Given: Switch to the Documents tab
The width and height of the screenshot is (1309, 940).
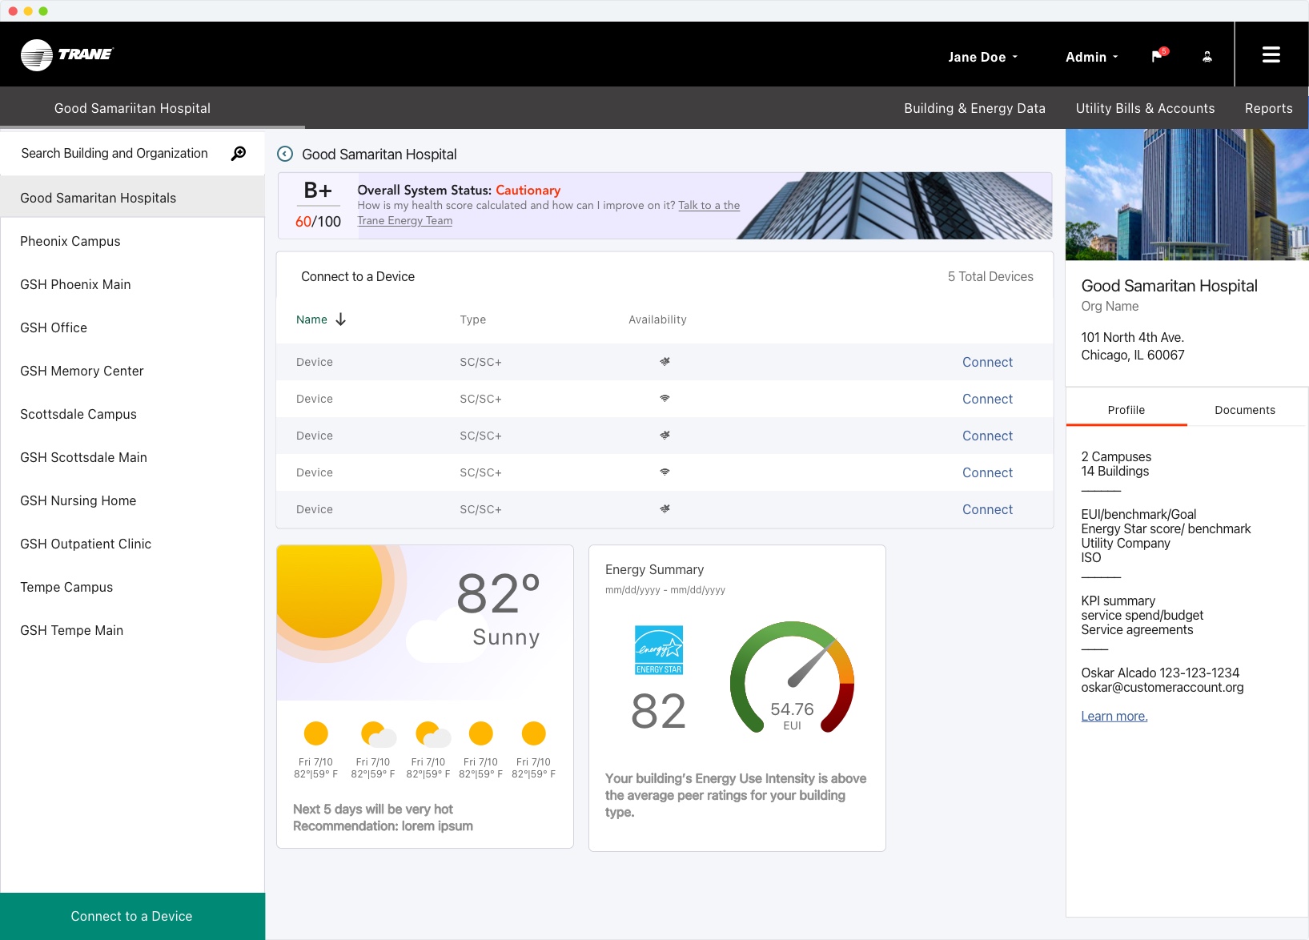Looking at the screenshot, I should (x=1244, y=410).
